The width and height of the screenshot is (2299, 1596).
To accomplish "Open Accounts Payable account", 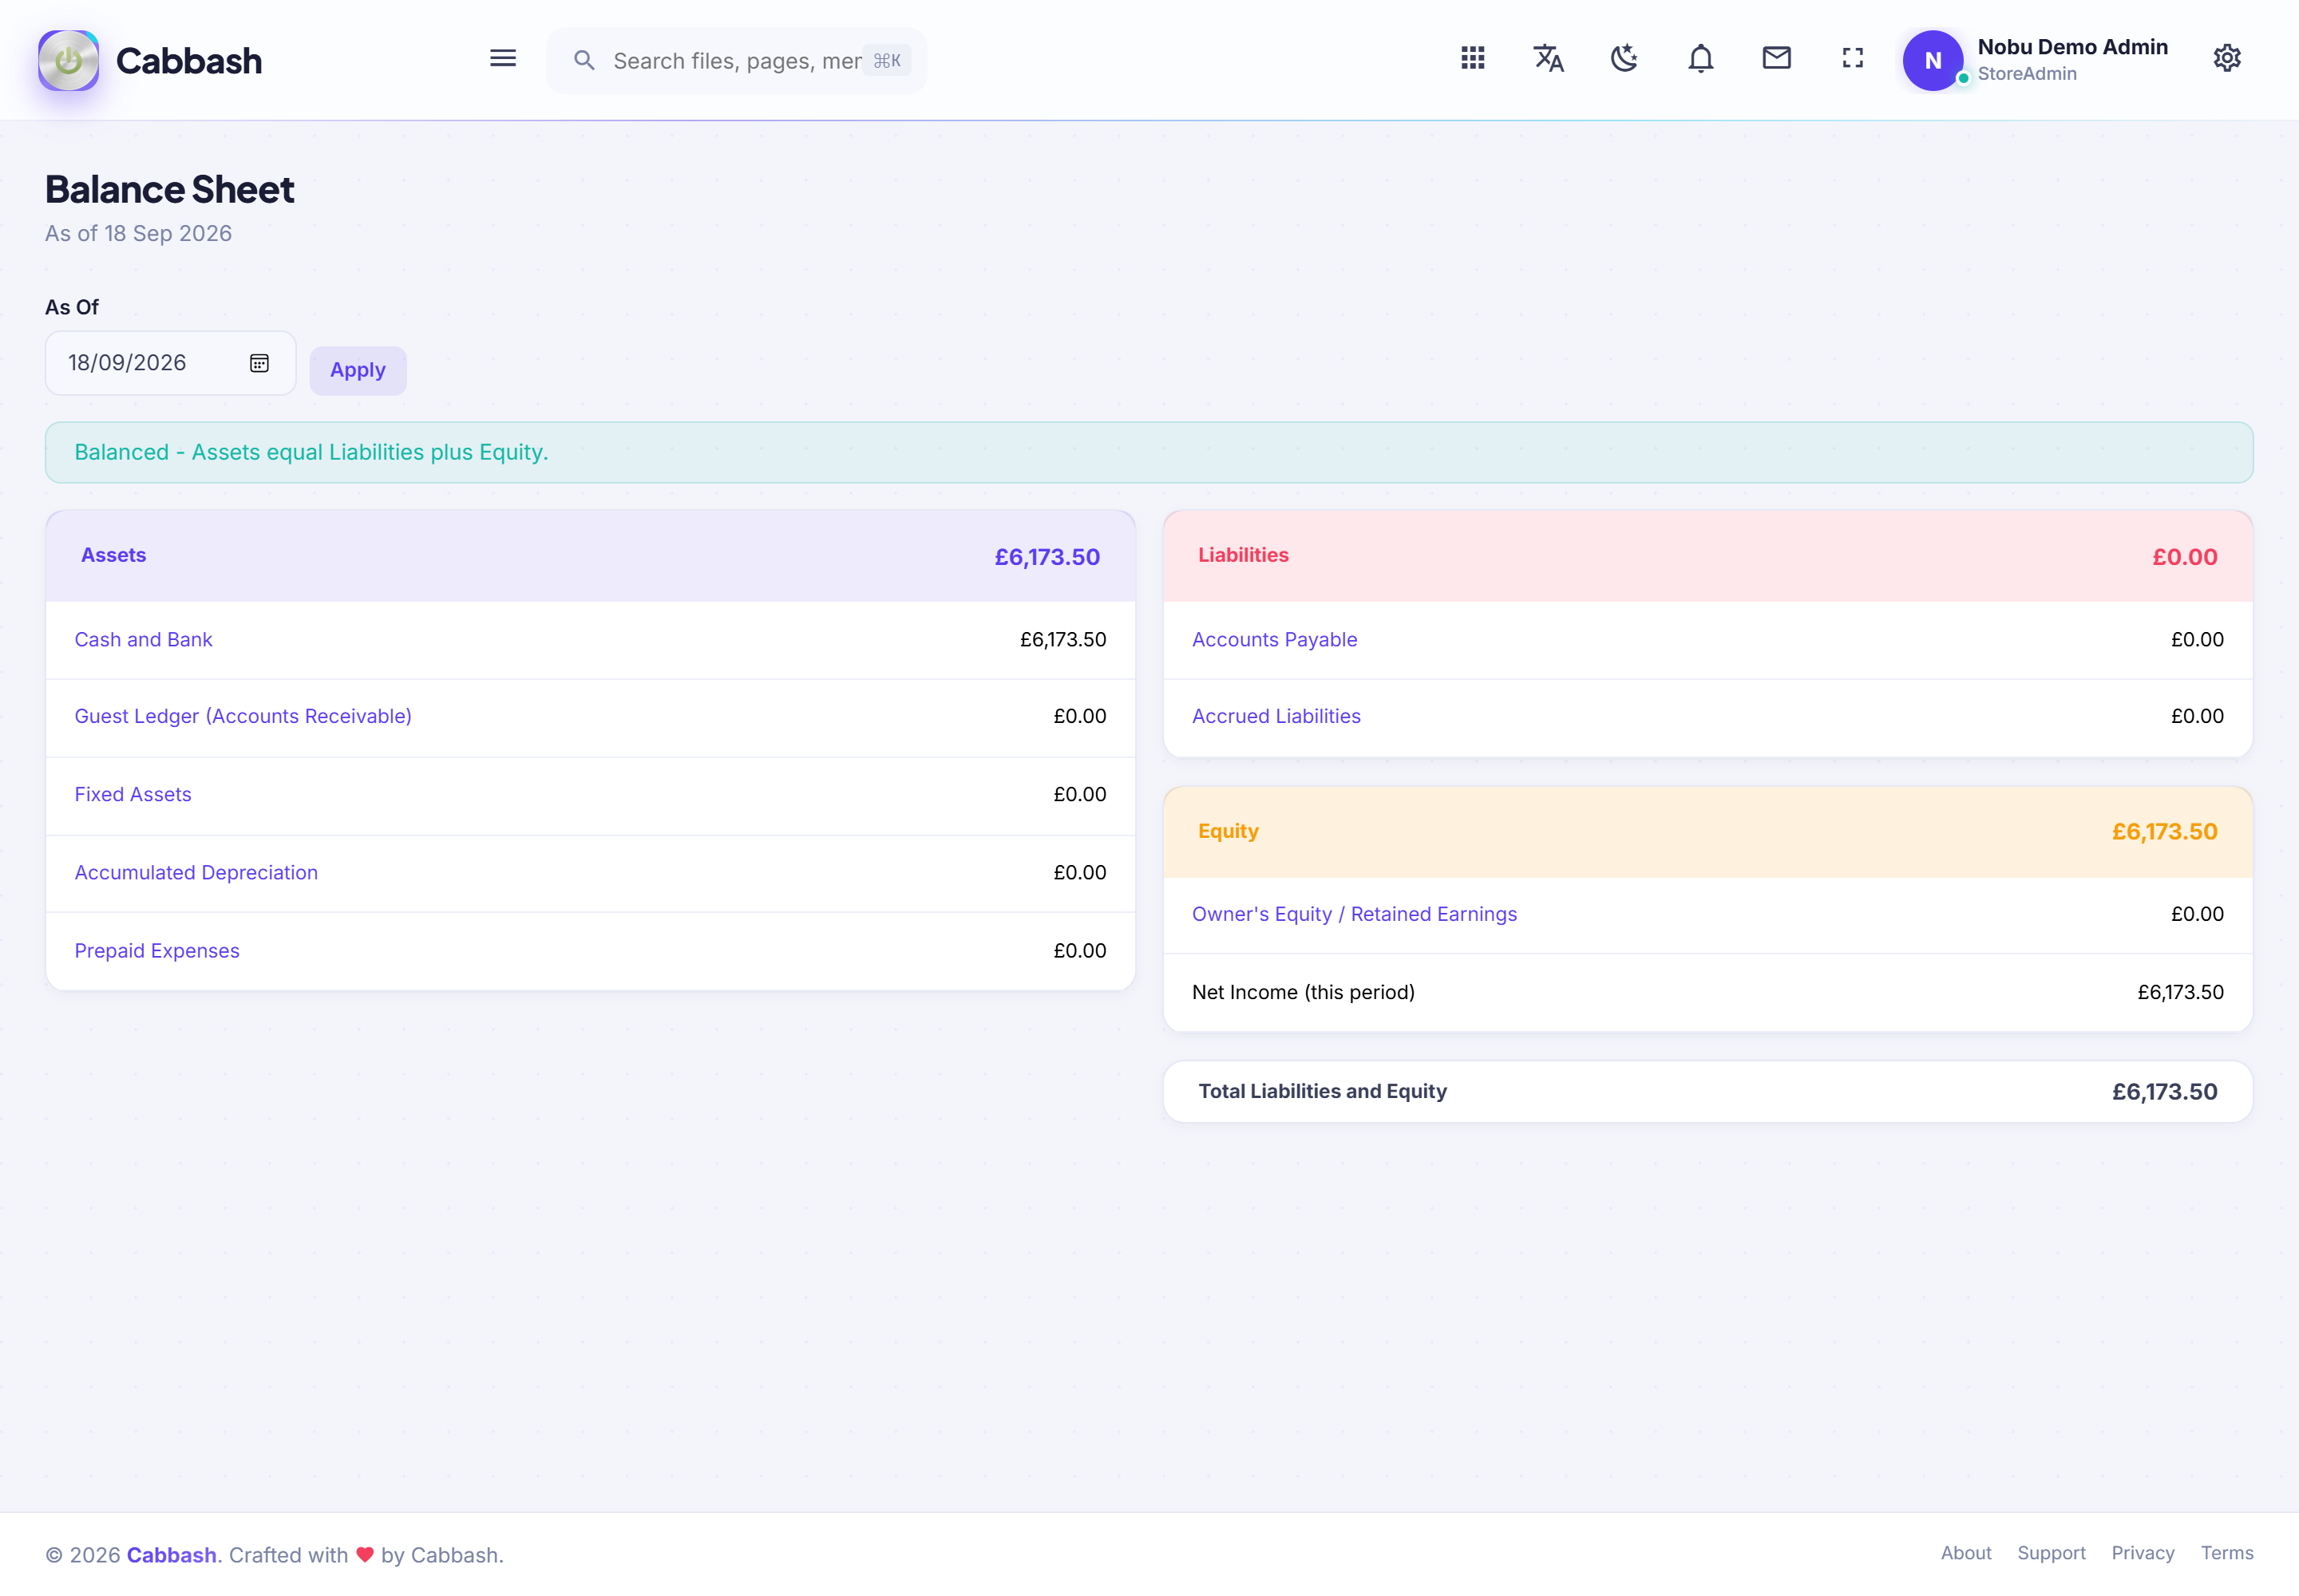I will click(x=1275, y=640).
